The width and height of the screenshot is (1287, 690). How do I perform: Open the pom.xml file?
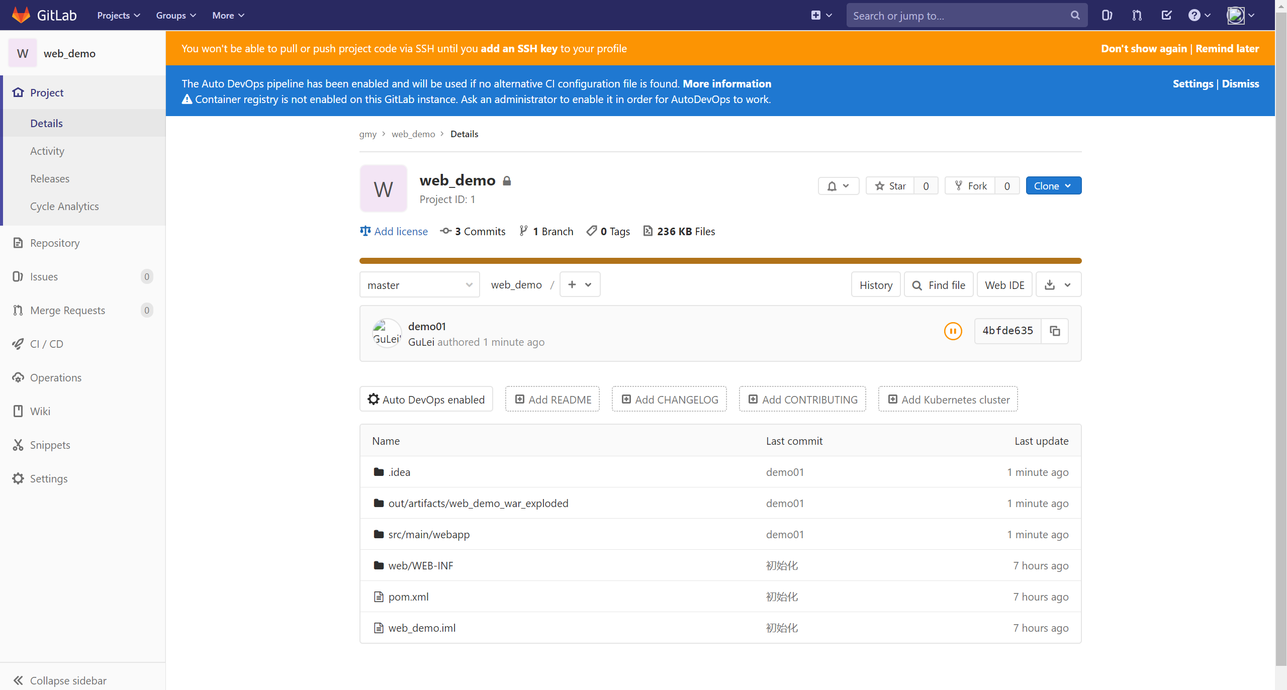click(409, 597)
